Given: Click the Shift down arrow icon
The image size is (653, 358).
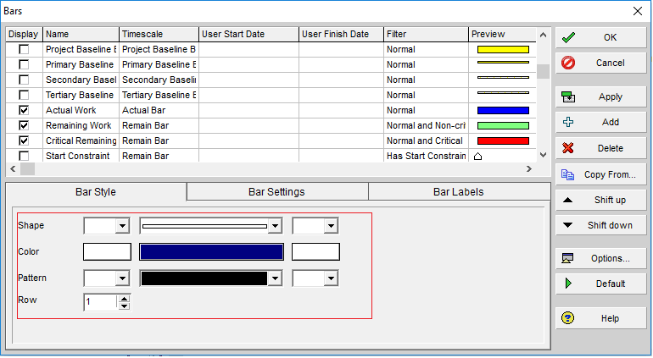Looking at the screenshot, I should (x=567, y=225).
